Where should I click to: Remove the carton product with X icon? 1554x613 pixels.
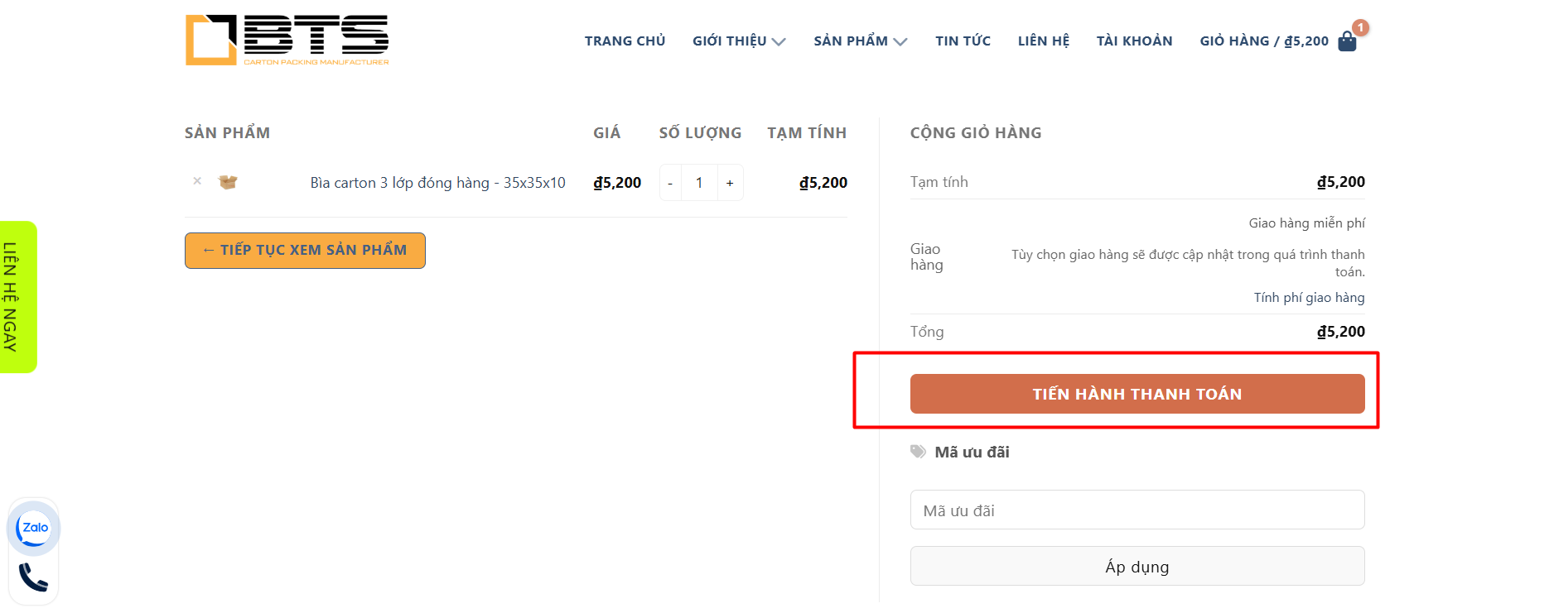point(197,181)
